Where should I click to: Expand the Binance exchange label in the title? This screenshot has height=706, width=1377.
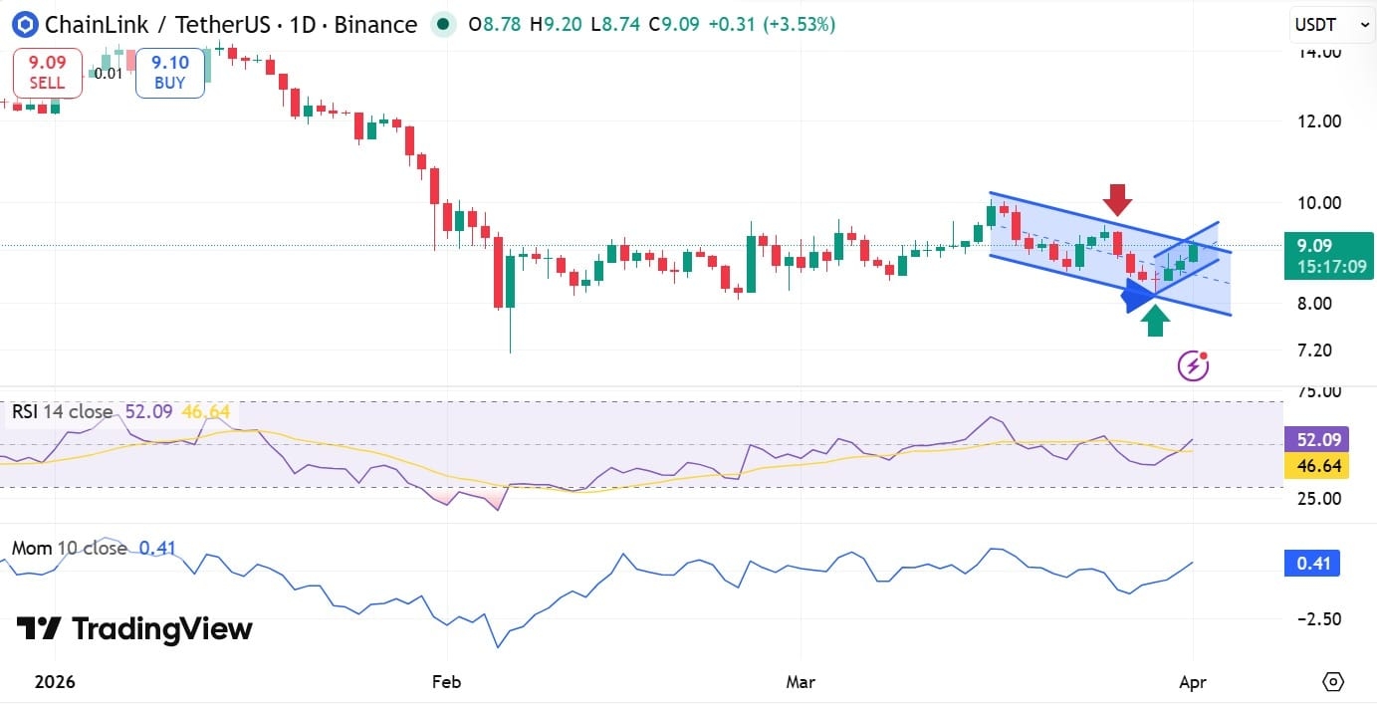[377, 24]
